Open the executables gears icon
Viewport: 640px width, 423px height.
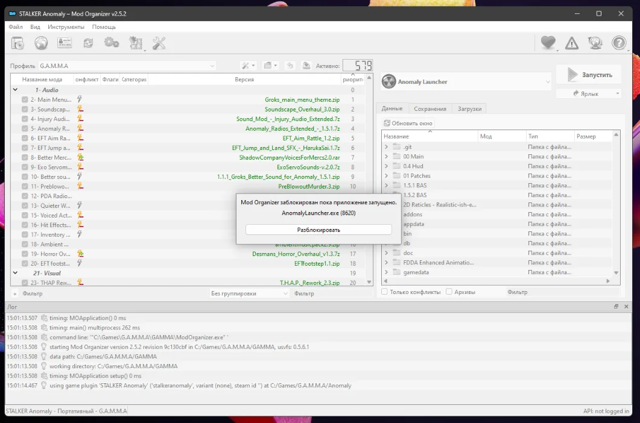[112, 43]
